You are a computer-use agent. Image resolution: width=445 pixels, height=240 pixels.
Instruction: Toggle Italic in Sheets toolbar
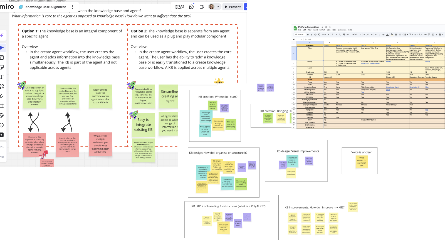[x=380, y=35]
